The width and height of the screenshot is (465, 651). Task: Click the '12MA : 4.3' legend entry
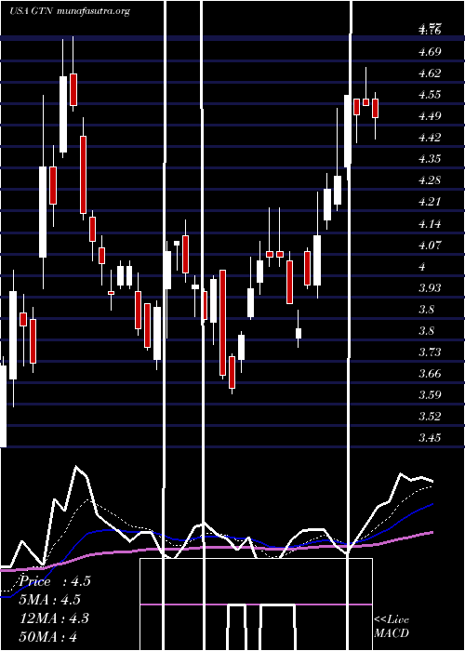tap(54, 618)
